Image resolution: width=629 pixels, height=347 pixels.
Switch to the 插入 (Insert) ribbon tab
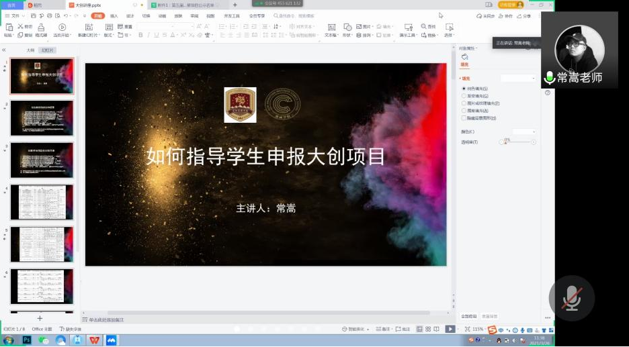(x=114, y=15)
